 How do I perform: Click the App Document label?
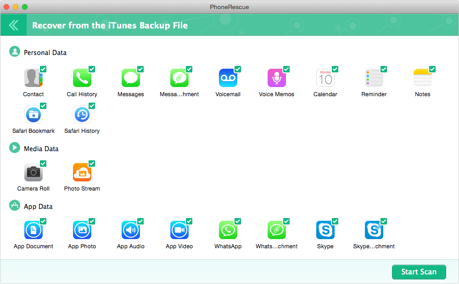point(33,246)
